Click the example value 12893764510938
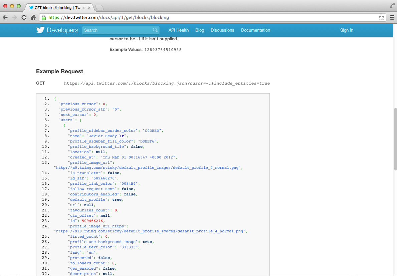 (163, 50)
